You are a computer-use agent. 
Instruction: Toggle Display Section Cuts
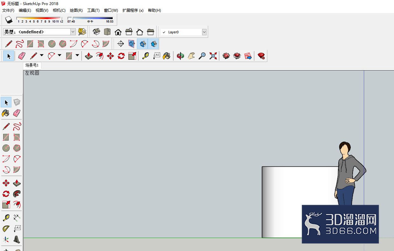pos(142,44)
